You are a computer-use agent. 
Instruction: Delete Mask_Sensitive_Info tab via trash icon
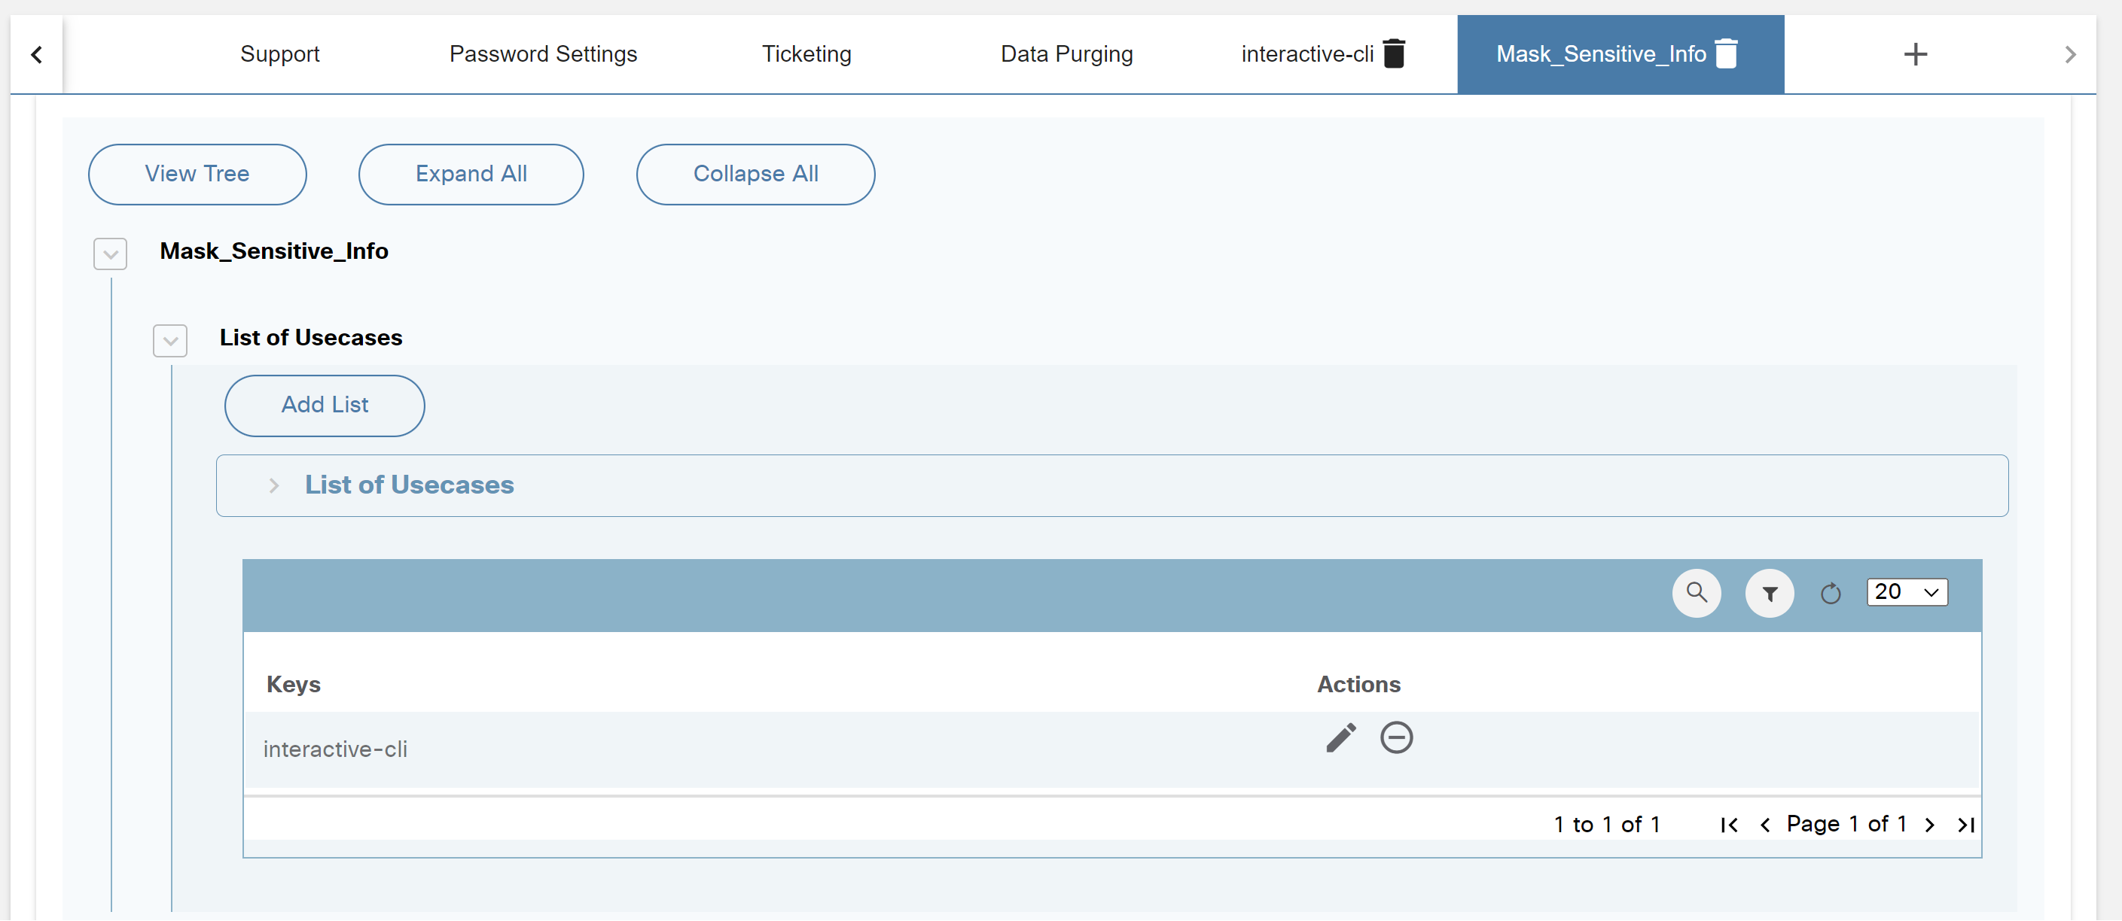tap(1727, 54)
